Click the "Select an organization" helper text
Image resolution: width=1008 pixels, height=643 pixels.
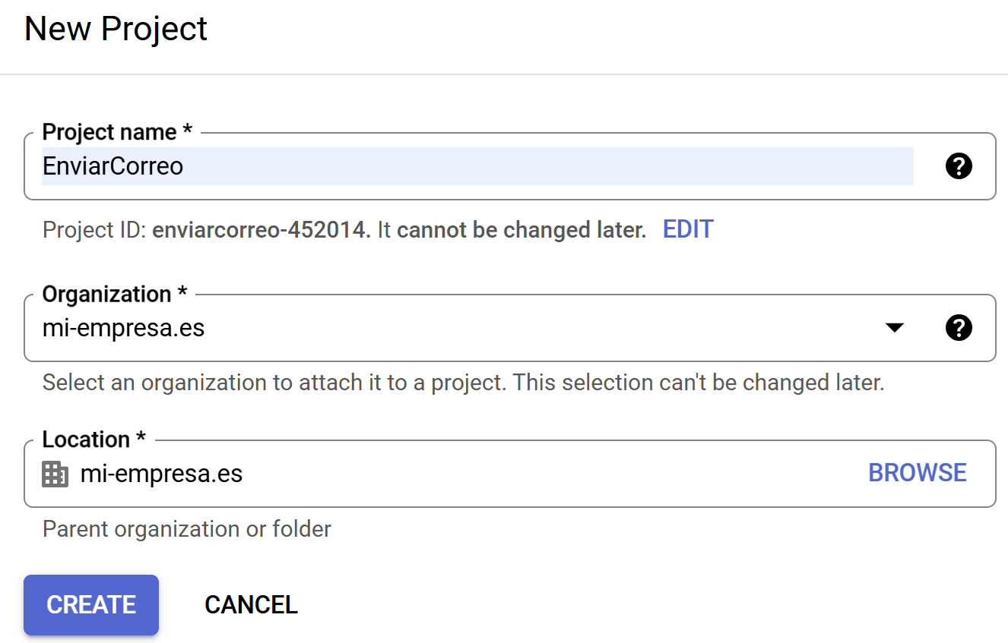click(463, 382)
